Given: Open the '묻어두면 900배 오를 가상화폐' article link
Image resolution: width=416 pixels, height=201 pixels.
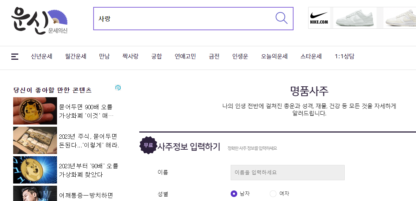Looking at the screenshot, I should click(87, 111).
